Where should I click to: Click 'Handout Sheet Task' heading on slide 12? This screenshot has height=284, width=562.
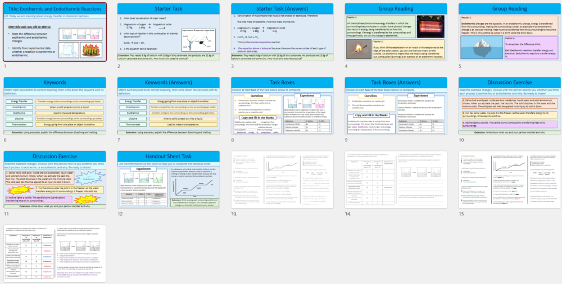click(x=169, y=156)
